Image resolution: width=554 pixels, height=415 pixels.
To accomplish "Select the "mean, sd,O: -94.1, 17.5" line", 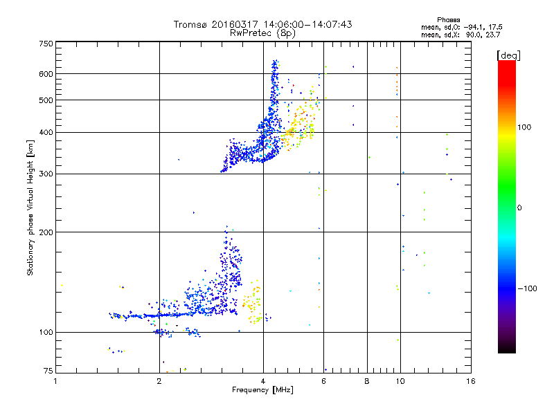I will (x=461, y=27).
